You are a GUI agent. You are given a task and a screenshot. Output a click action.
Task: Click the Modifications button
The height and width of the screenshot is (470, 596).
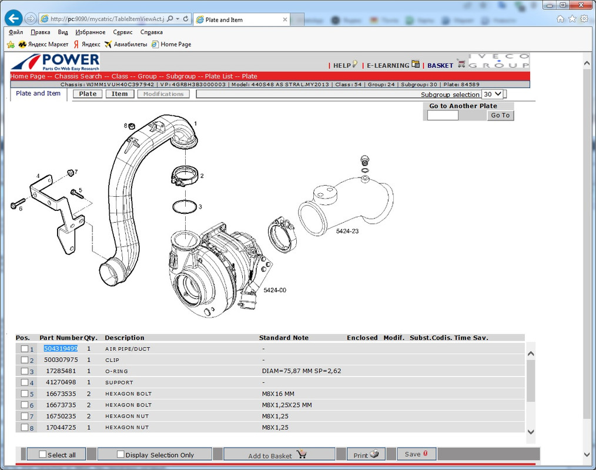pos(163,94)
